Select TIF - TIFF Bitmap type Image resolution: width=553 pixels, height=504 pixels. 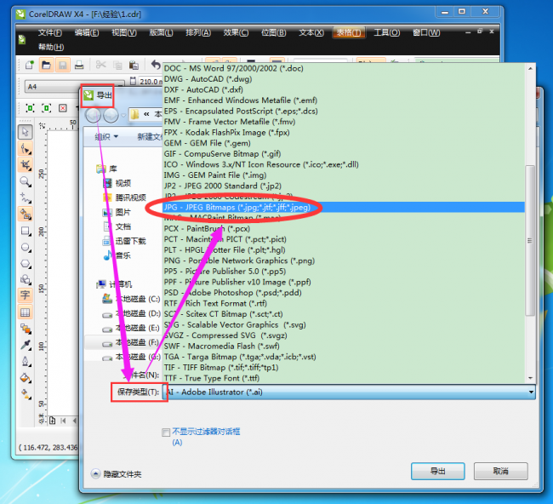point(344,368)
